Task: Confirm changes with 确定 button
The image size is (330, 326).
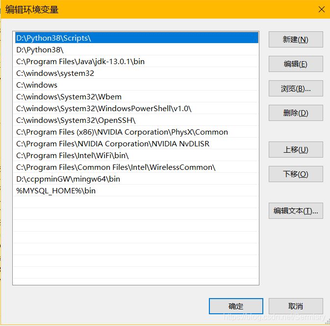Action: coord(236,306)
